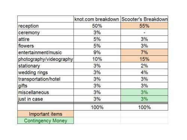Select the 'transportation/hotel' label cell
The image size is (187, 140).
(x=46, y=79)
